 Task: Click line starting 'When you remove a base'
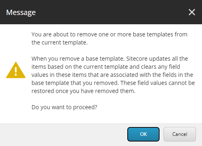tap(109, 59)
